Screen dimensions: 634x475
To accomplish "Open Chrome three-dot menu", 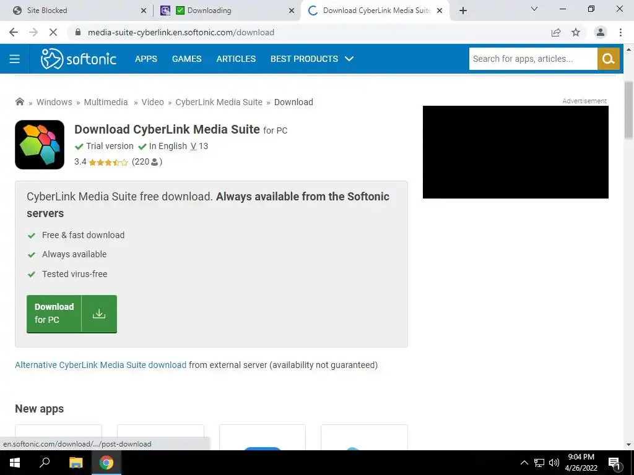I will click(x=620, y=32).
